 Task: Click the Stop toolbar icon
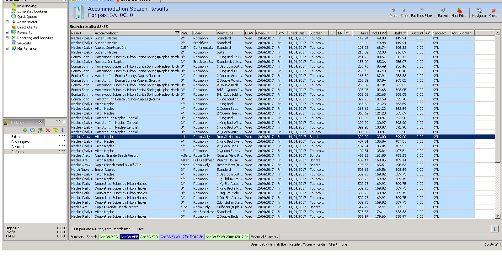coord(404,11)
